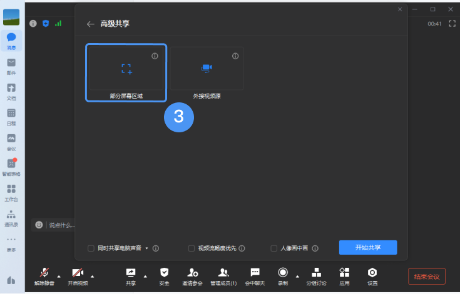Open the Contacts (通讯录) sidebar icon
Image resolution: width=460 pixels, height=294 pixels.
11,218
